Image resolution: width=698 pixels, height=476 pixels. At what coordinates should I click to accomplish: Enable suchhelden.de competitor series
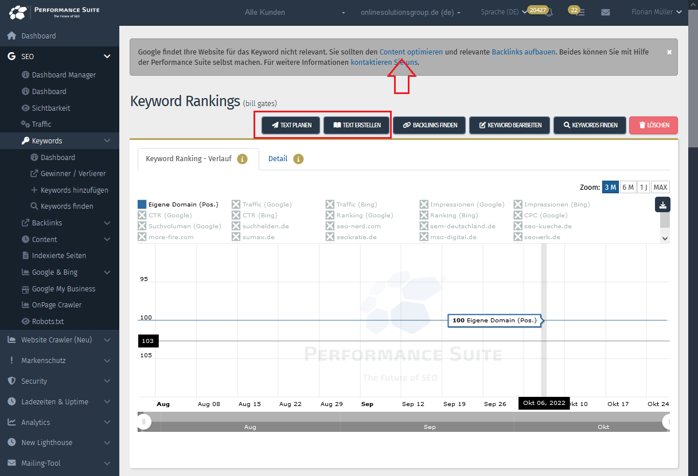click(260, 226)
